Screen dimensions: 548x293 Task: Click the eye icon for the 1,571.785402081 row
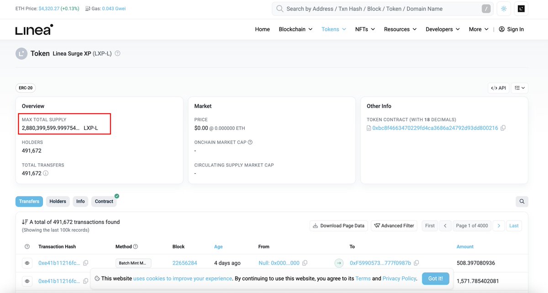27,281
